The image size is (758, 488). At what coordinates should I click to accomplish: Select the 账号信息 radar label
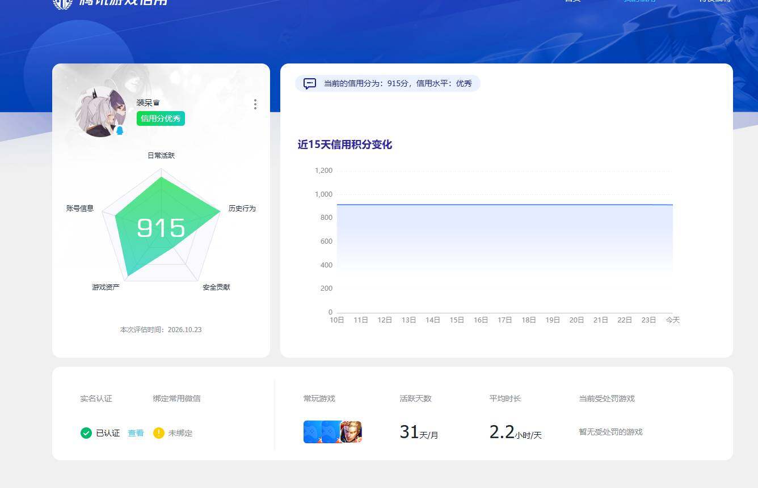tap(80, 209)
